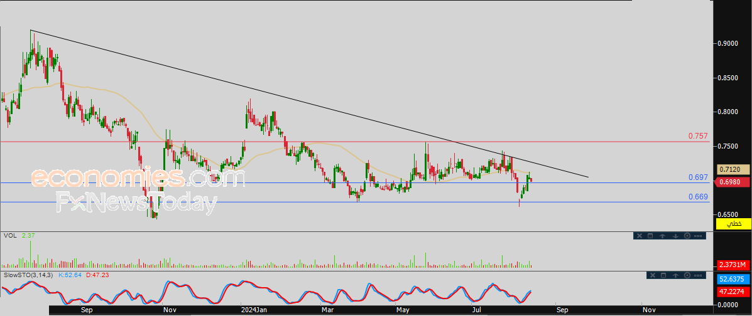Click the May time axis label
This screenshot has width=752, height=316.
pyautogui.click(x=402, y=310)
